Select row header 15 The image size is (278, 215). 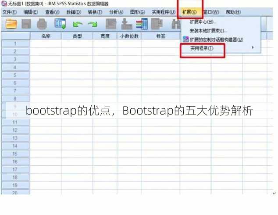[15, 154]
